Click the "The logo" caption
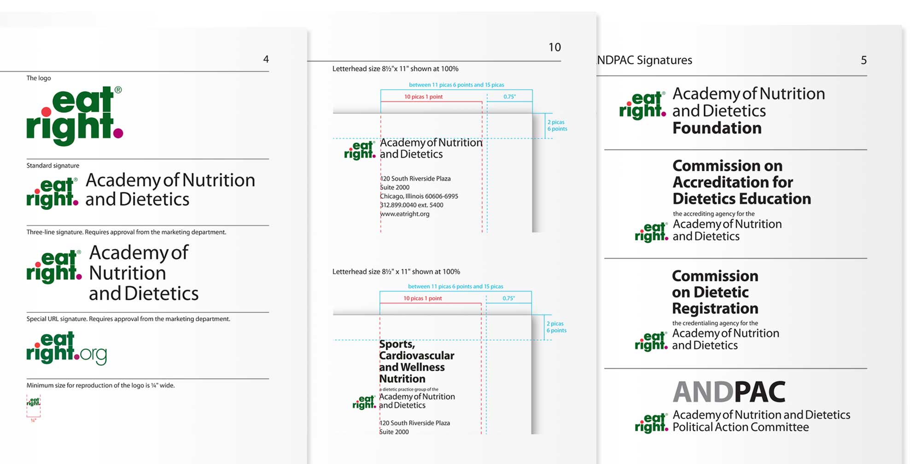Screen dimensions: 910x464 click(39, 78)
